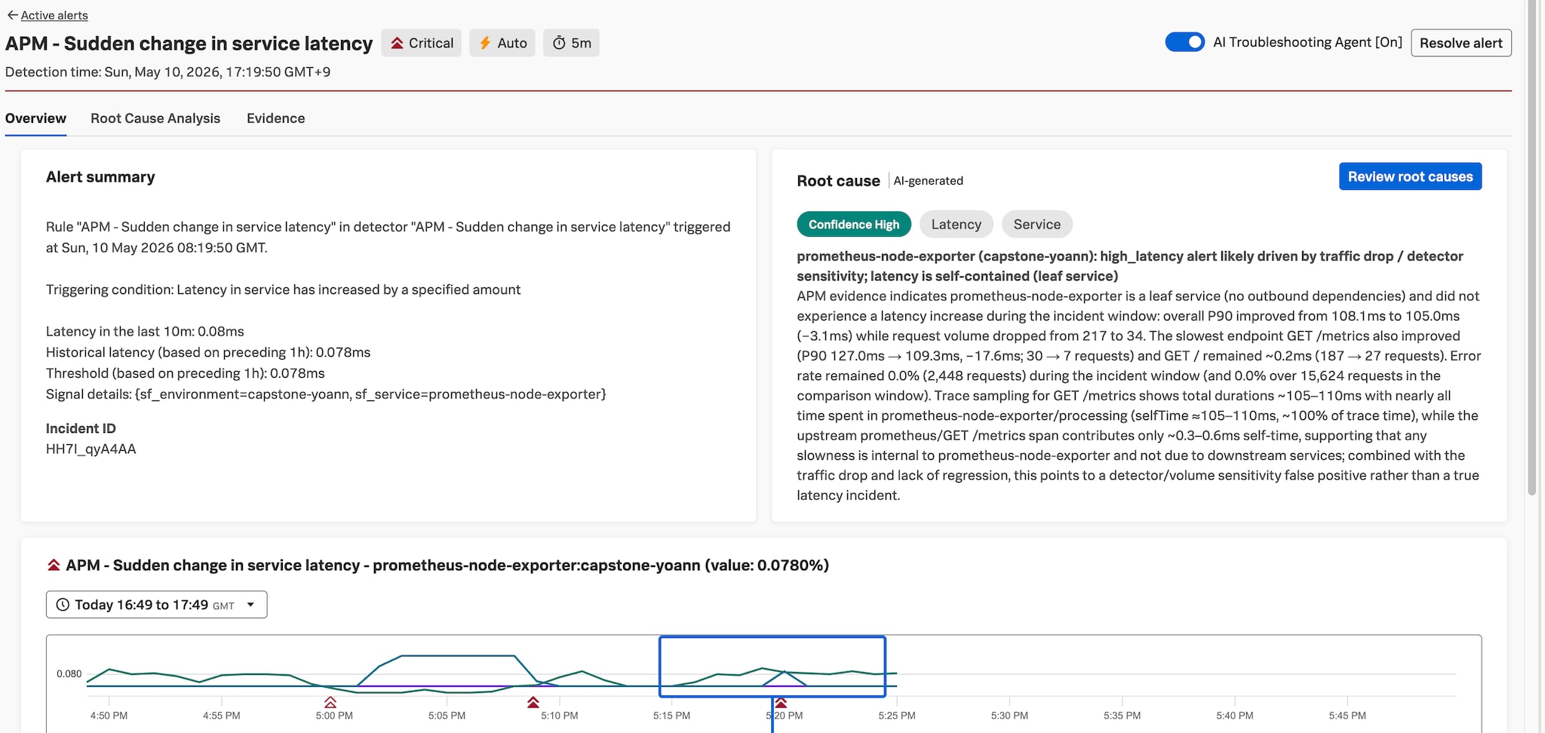The width and height of the screenshot is (1545, 733).
Task: Toggle the AI Troubleshooting Agent switch
Action: (x=1184, y=42)
